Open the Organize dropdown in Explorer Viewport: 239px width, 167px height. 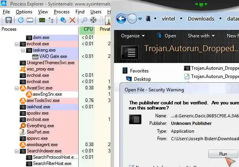(x=133, y=36)
